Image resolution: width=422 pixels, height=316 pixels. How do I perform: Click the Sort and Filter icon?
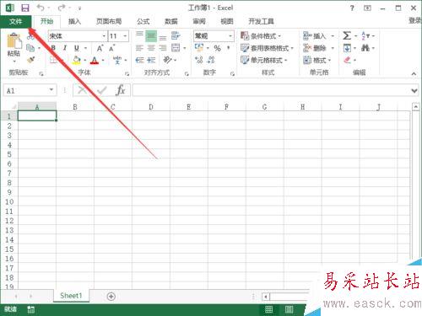click(x=365, y=35)
